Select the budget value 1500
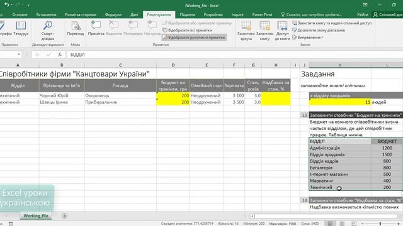 pos(387,154)
